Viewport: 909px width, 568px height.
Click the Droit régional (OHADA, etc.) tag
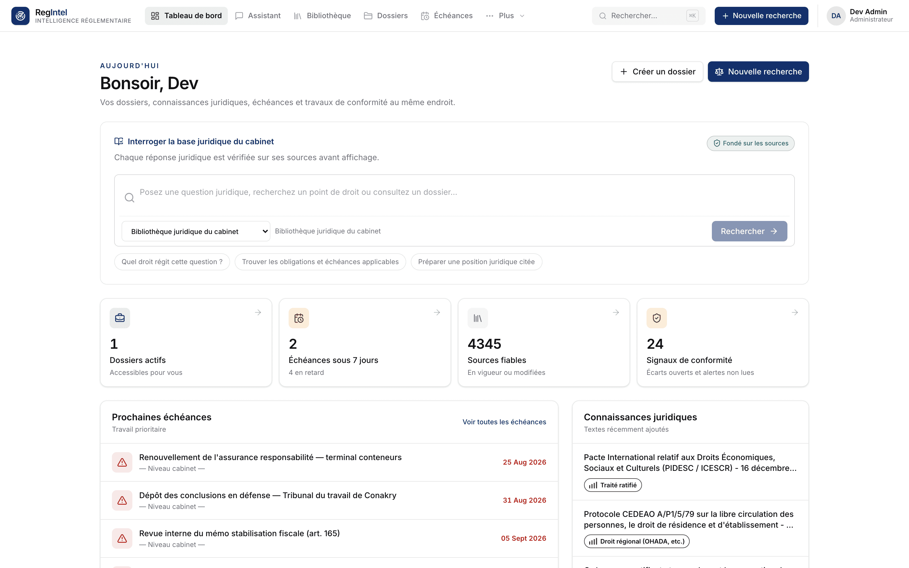tap(637, 541)
